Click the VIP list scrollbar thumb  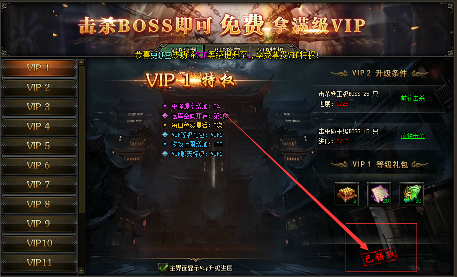pyautogui.click(x=81, y=140)
